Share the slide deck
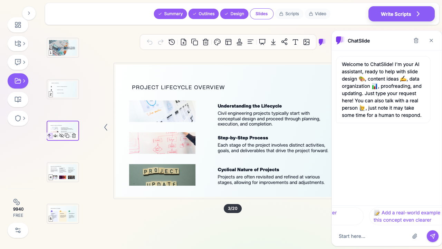This screenshot has width=442, height=249. 284,42
